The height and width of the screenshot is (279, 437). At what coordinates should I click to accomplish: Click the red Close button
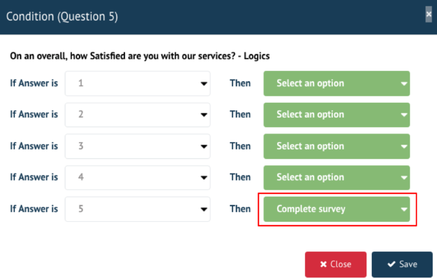click(335, 264)
